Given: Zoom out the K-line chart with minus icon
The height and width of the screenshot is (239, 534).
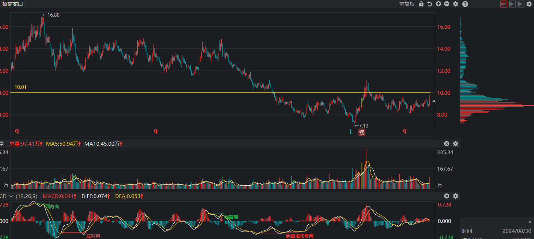Looking at the screenshot, I should (447, 4).
